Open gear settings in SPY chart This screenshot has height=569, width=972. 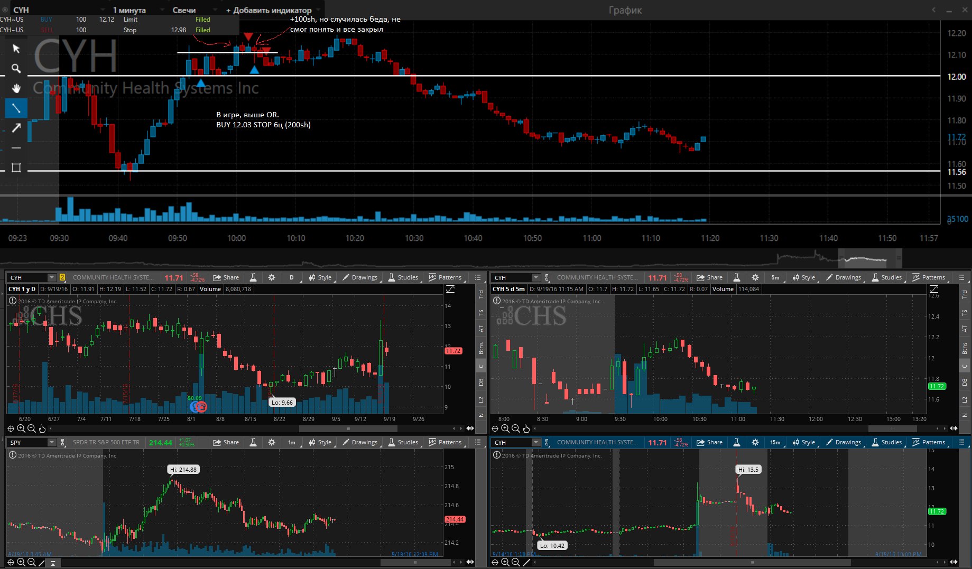pos(272,442)
